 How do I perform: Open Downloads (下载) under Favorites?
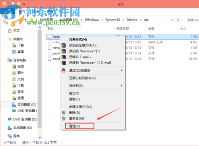[x=21, y=45]
